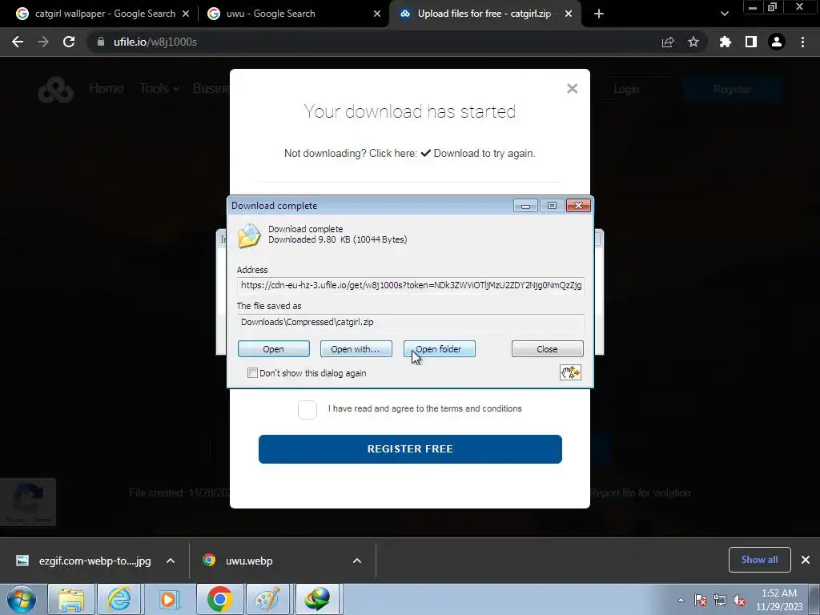The width and height of the screenshot is (820, 615).
Task: Click Download to try again link
Action: click(453, 153)
